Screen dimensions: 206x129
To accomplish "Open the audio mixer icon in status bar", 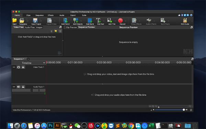I will click(191, 110).
